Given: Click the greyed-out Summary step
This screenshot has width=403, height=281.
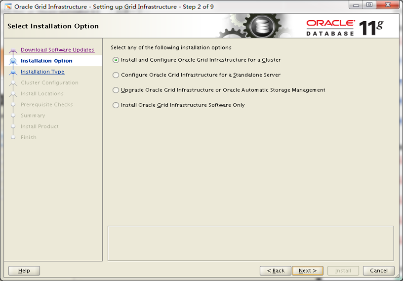Looking at the screenshot, I should [33, 116].
